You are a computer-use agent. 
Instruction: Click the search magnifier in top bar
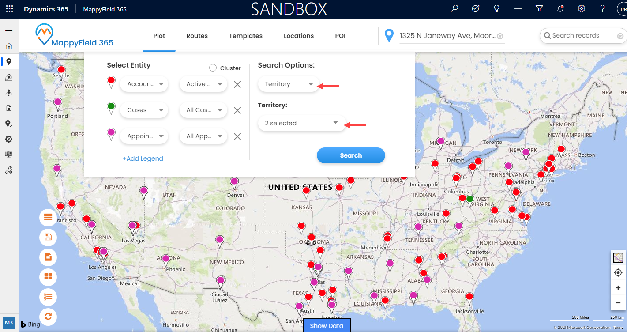454,8
